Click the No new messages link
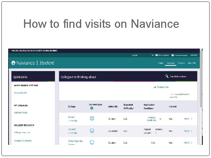211x158 pixels. 181,55
